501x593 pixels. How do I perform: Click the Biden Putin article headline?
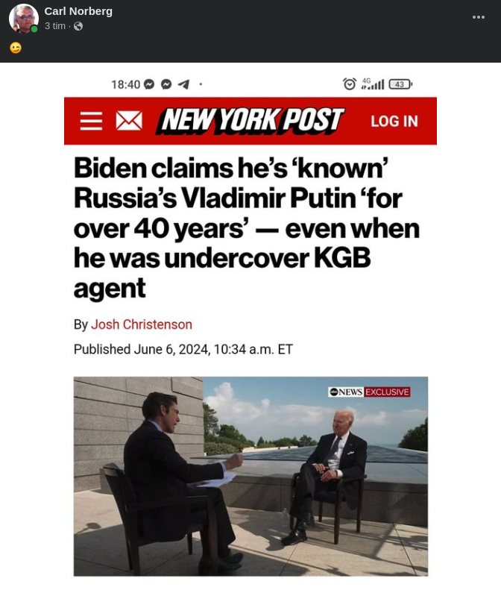tap(247, 228)
